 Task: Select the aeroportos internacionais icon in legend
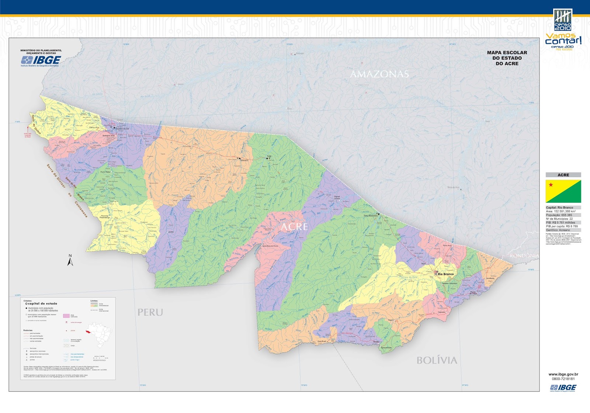[x=27, y=354]
